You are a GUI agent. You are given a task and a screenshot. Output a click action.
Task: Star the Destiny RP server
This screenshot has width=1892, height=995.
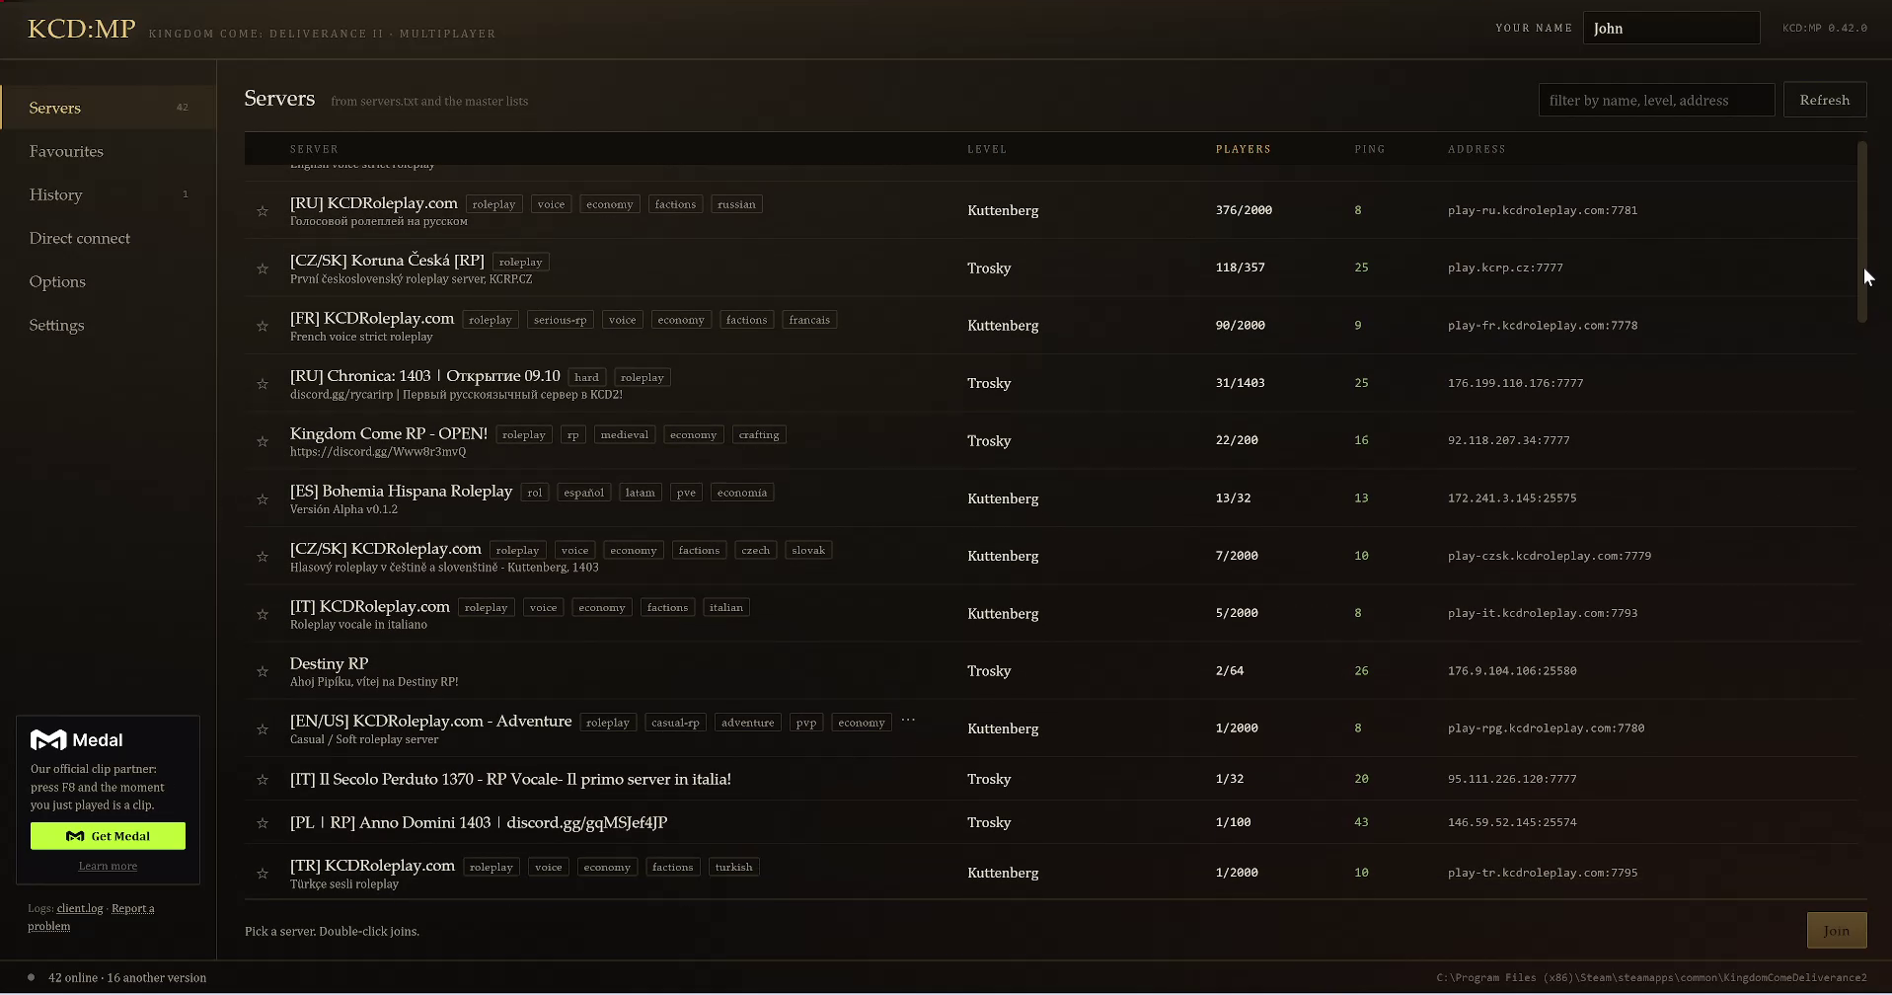coord(263,671)
